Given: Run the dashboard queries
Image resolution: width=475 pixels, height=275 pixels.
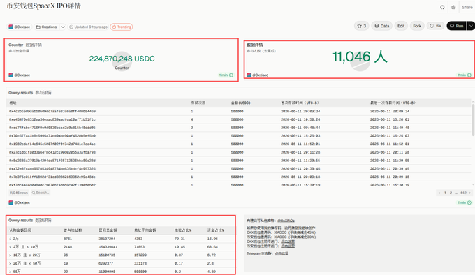Looking at the screenshot, I should point(457,26).
